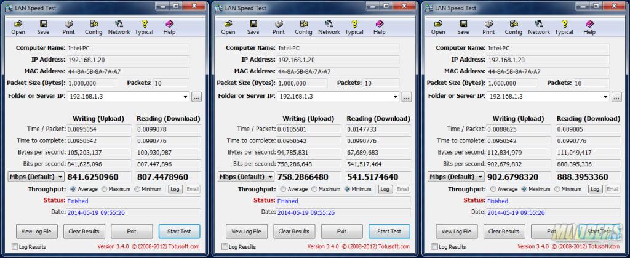
Task: Open Help in the left window toolbar
Action: tap(169, 27)
